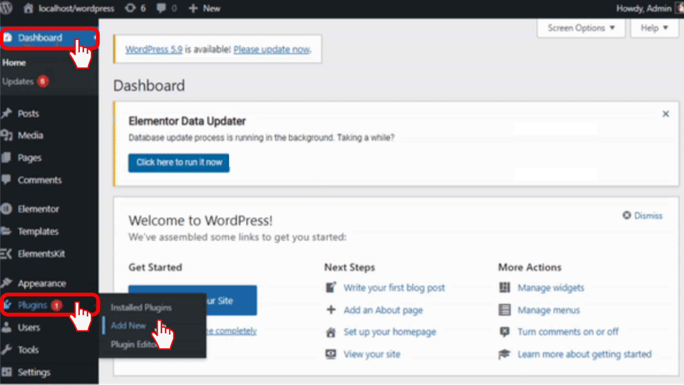Click the blue Customize Your Site button
684x385 pixels.
click(232, 300)
